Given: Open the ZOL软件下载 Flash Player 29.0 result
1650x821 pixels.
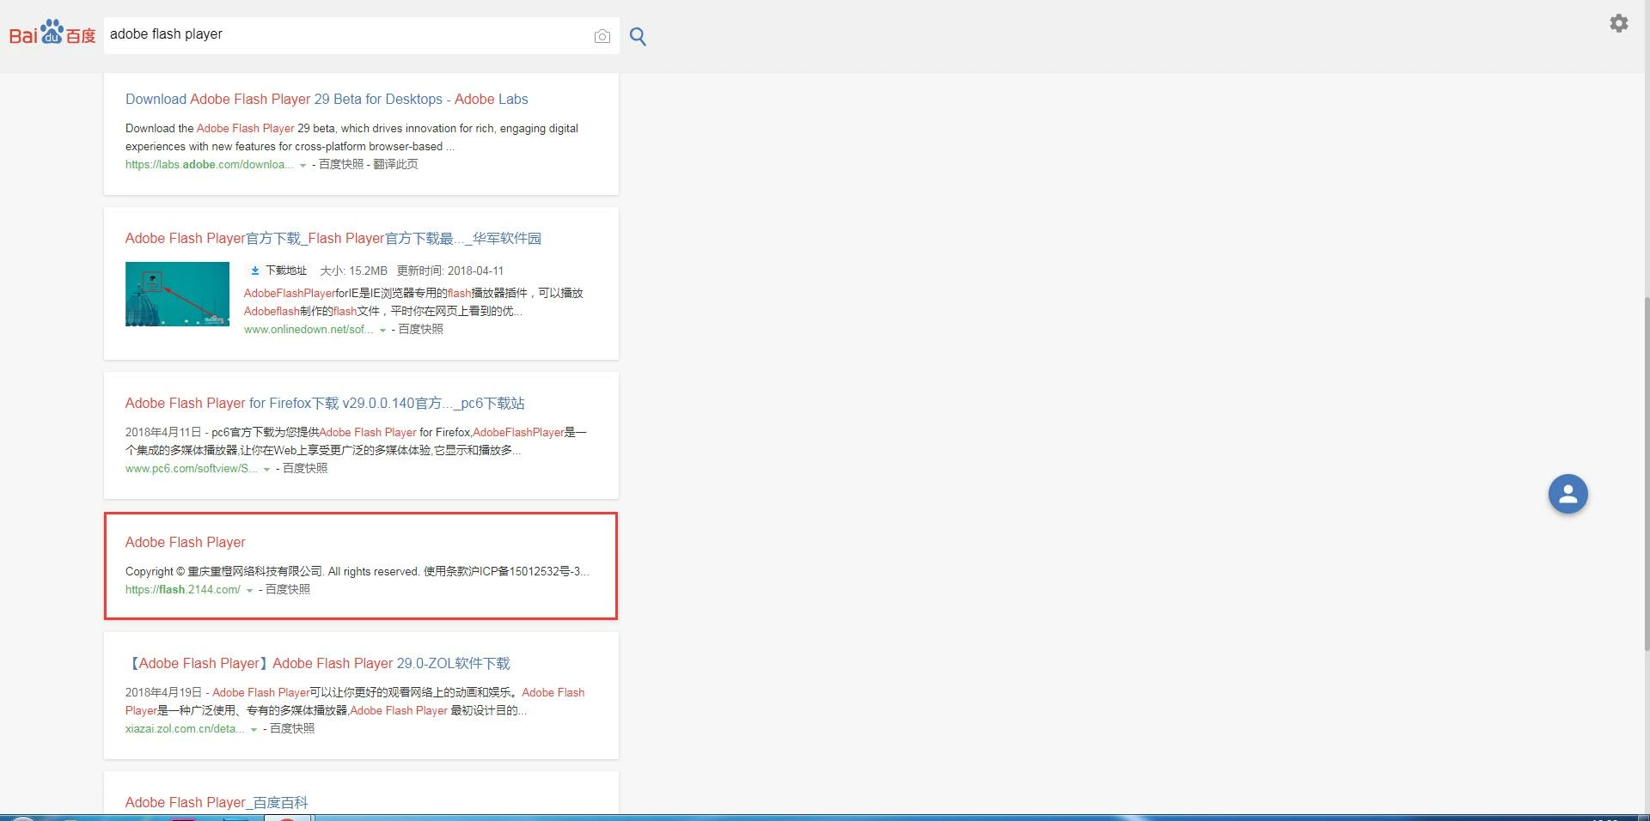Looking at the screenshot, I should pyautogui.click(x=318, y=663).
